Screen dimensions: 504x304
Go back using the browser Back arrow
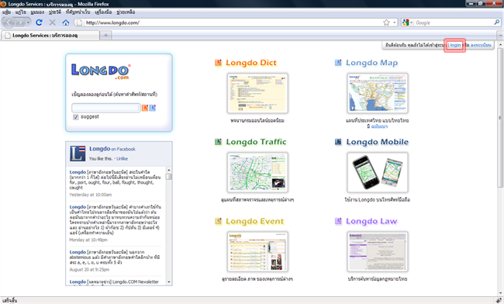point(9,22)
